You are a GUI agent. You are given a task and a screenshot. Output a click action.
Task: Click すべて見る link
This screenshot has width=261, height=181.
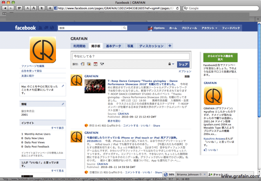click(58, 171)
